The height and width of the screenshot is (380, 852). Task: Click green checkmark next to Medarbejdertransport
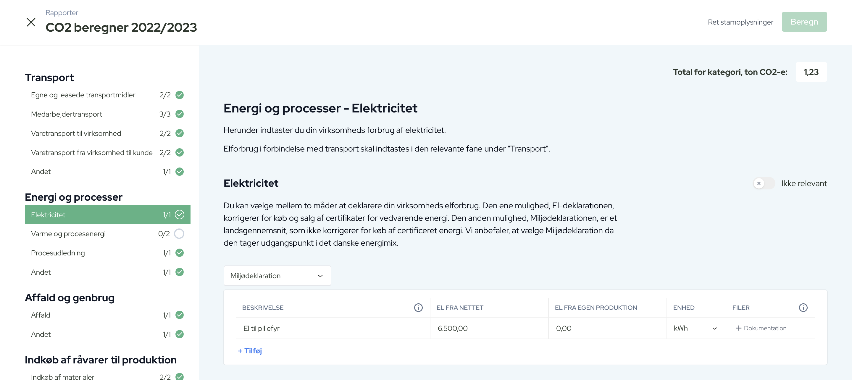point(180,114)
